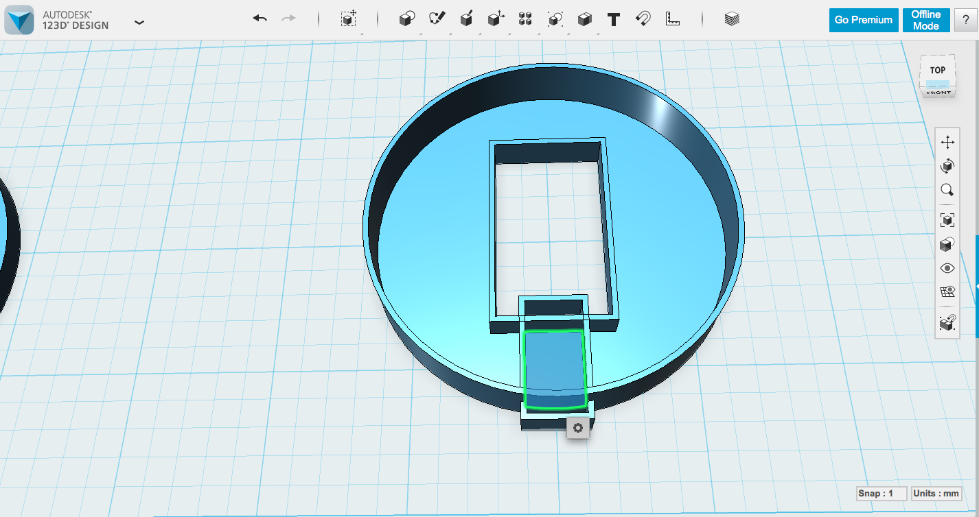Viewport: 979px width, 517px height.
Task: Open the Snap tool
Action: pyautogui.click(x=643, y=19)
